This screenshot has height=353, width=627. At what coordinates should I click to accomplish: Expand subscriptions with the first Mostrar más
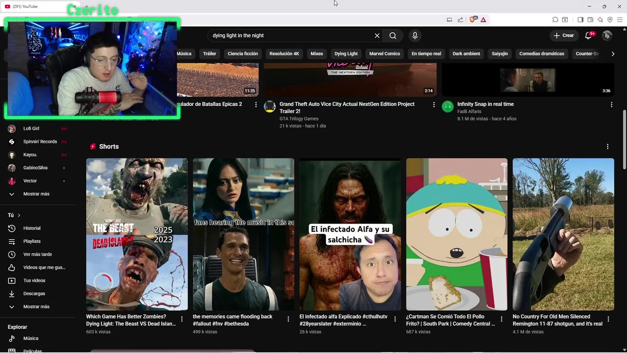(x=37, y=194)
